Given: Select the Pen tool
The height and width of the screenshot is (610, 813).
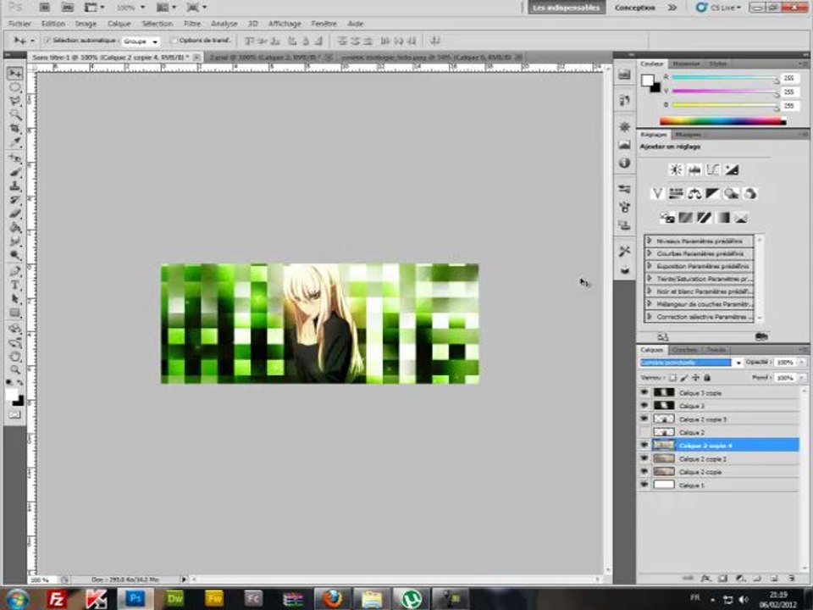Looking at the screenshot, I should click(x=15, y=271).
